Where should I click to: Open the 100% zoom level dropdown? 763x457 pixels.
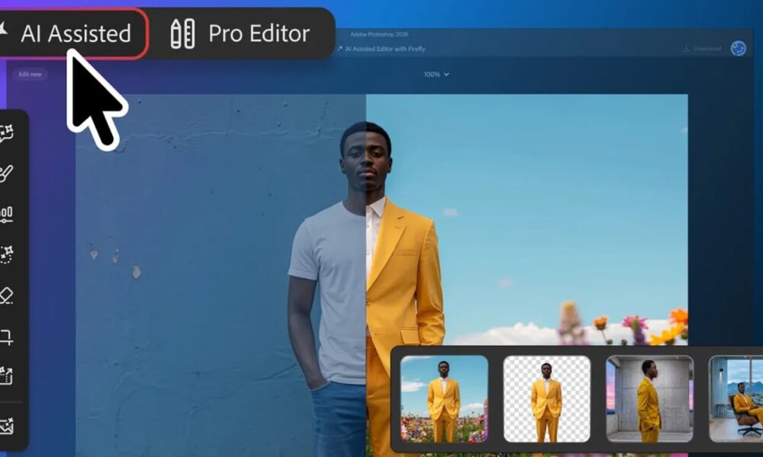pyautogui.click(x=436, y=75)
